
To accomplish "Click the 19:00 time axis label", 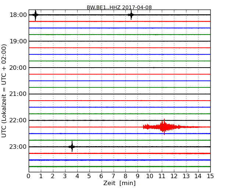I will [x=18, y=41].
